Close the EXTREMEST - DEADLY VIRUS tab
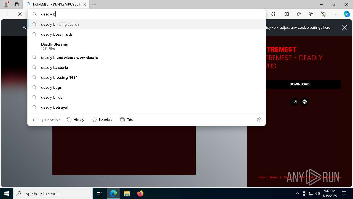 pos(85,4)
